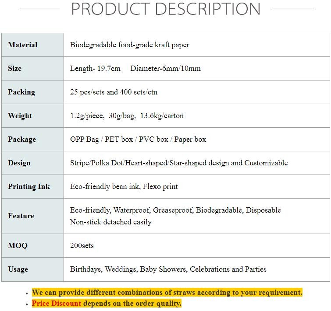
Task: Click the Packing row label
Action: 21,92
